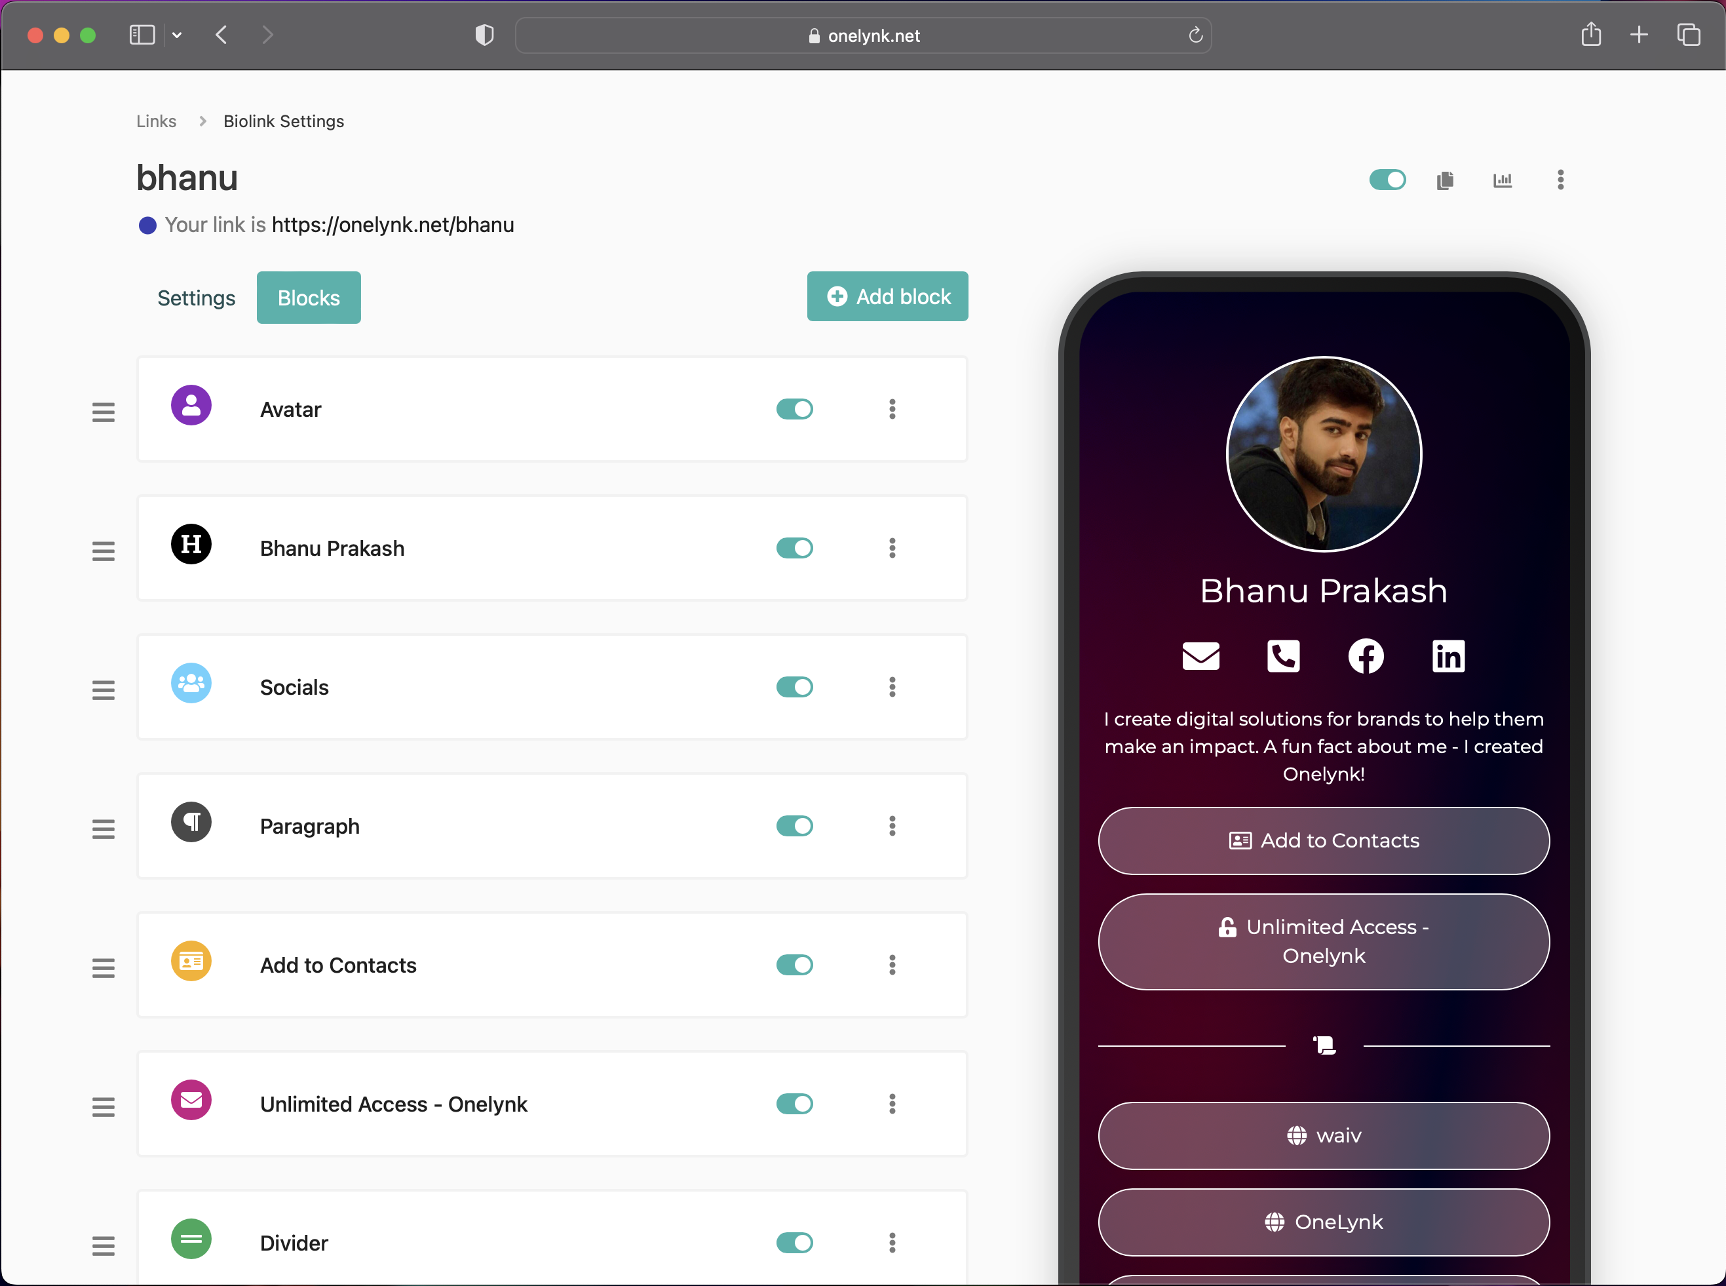This screenshot has width=1726, height=1286.
Task: Open a new Safari tab
Action: (x=1639, y=35)
